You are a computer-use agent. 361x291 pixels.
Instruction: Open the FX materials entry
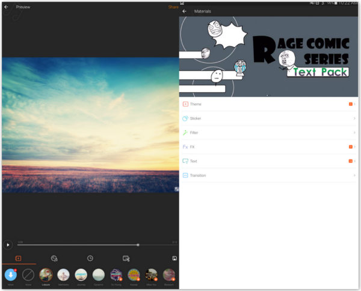coord(193,147)
